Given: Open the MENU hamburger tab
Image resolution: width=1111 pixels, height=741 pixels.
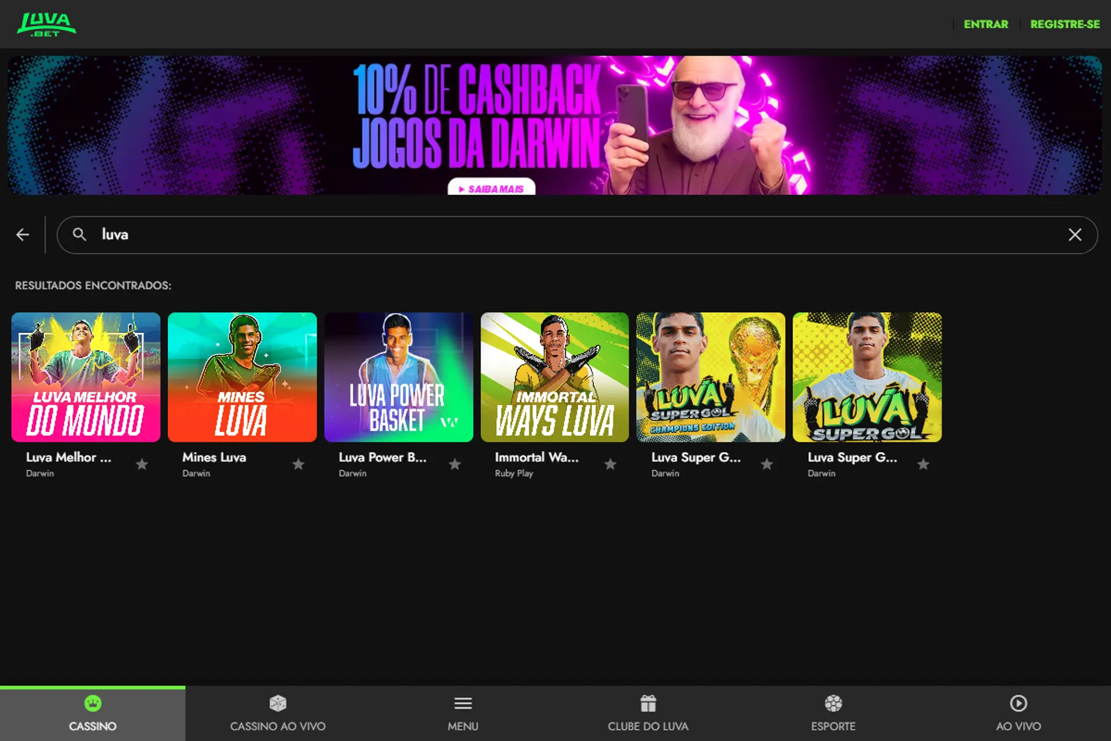Looking at the screenshot, I should (463, 713).
